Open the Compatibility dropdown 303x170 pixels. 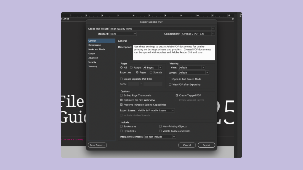pyautogui.click(x=198, y=34)
